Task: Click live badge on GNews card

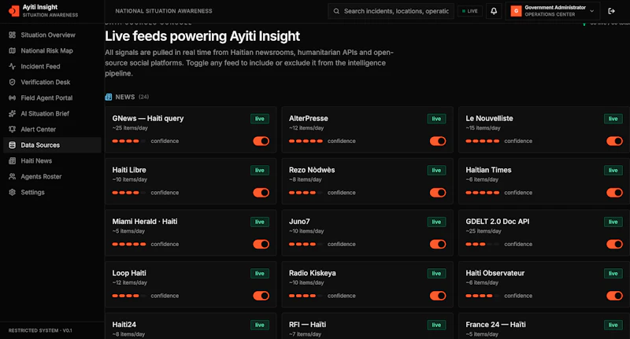Action: (260, 119)
